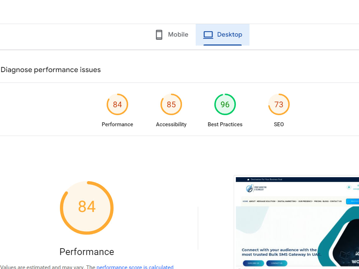Click the desktop laptop icon
Viewport: 359px width, 269px height.
click(208, 35)
